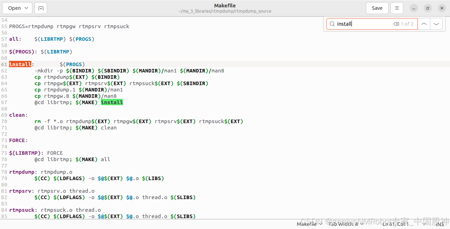Viewport: 450px width, 229px height.
Task: Click the -mkdir -p command line
Action: coord(129,71)
